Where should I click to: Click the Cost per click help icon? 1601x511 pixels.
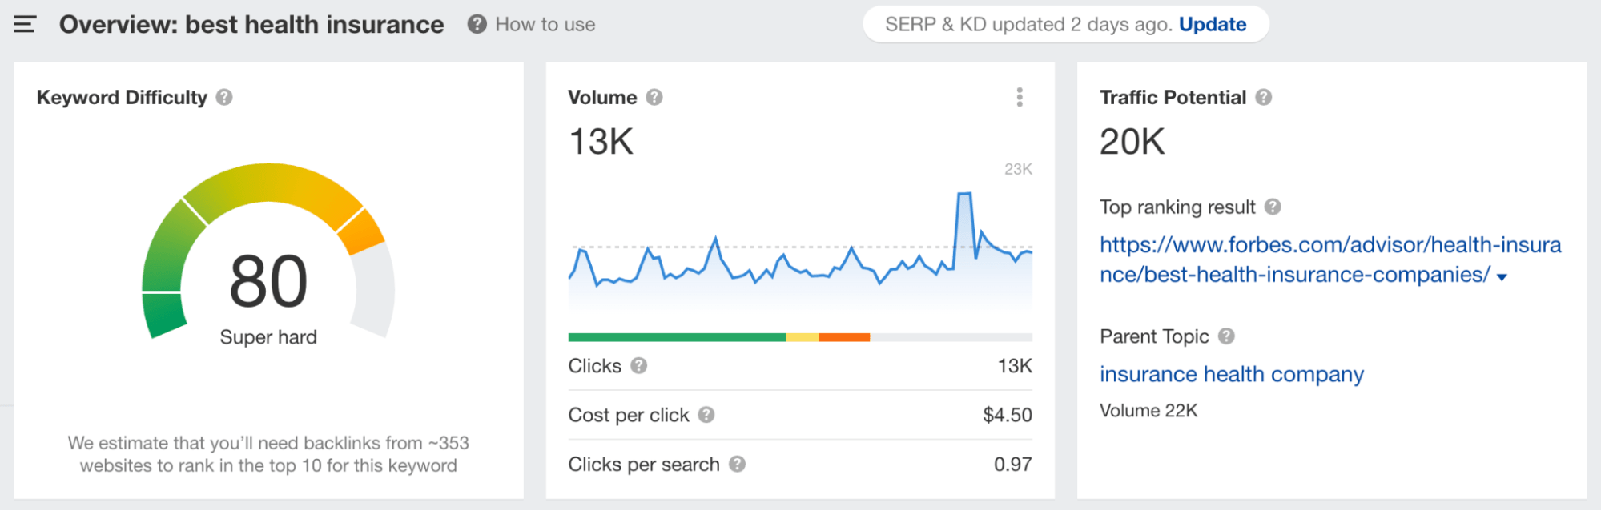(x=706, y=415)
